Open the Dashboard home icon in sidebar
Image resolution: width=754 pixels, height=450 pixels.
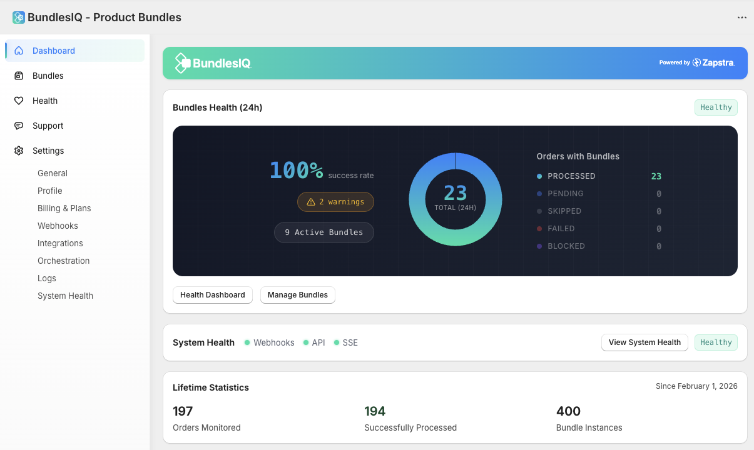pos(19,51)
